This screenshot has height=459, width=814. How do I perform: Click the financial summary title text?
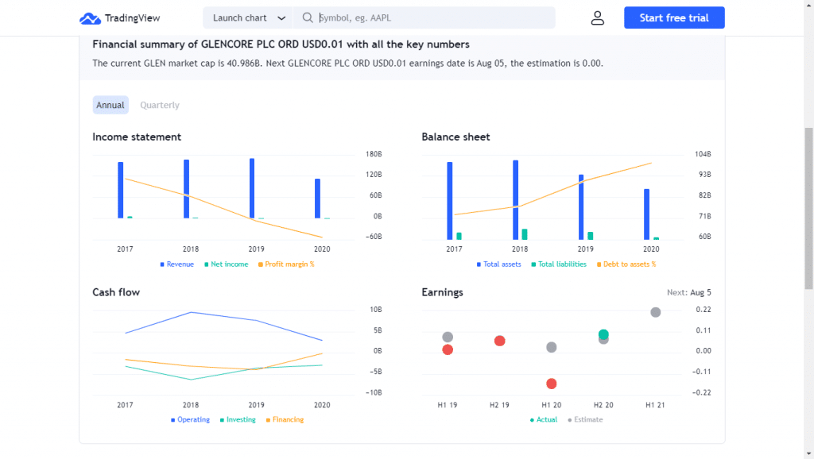click(x=281, y=44)
